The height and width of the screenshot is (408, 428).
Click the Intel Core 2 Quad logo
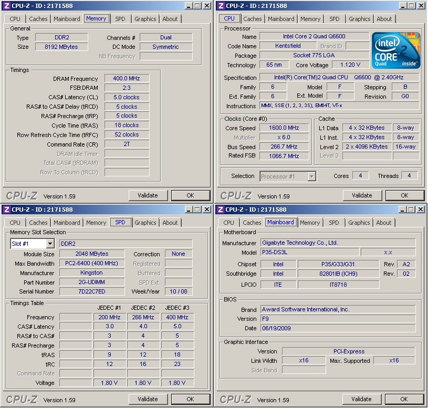click(396, 50)
